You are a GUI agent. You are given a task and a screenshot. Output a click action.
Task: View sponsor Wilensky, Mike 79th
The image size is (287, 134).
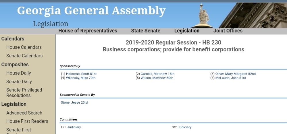(81, 78)
